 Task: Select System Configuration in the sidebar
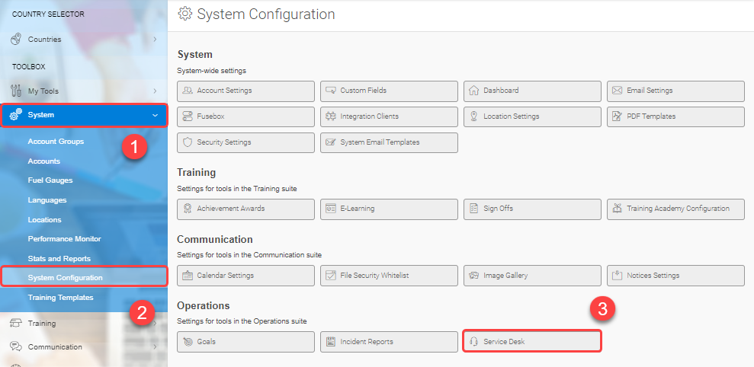pos(65,278)
